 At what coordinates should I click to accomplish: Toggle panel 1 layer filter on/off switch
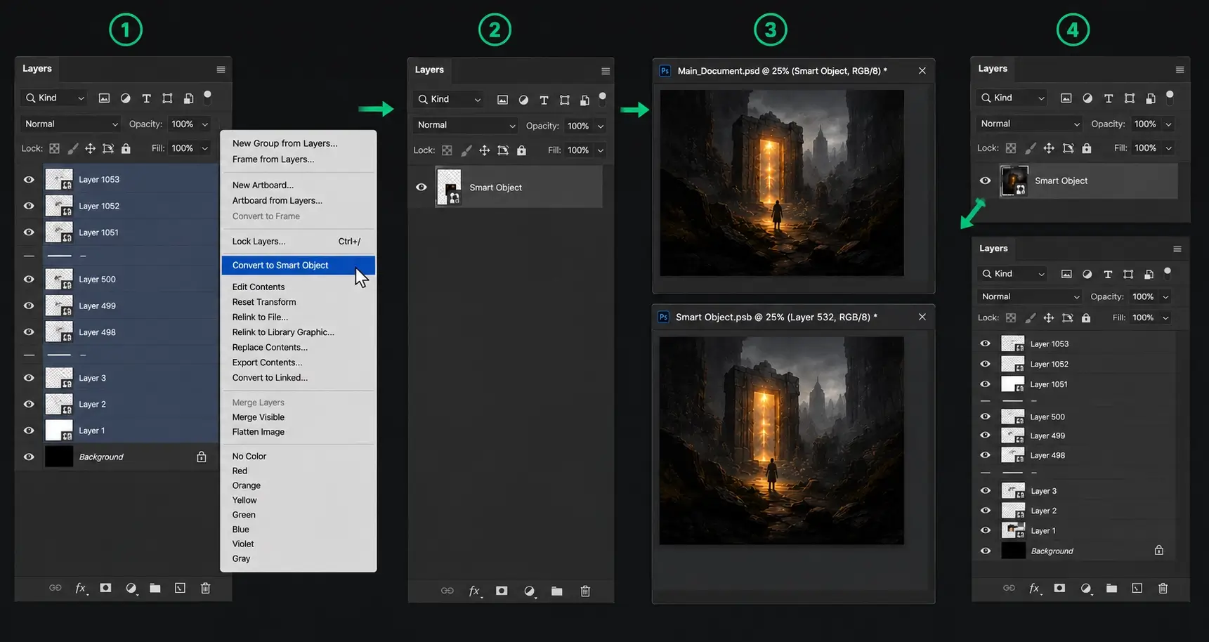click(x=207, y=97)
